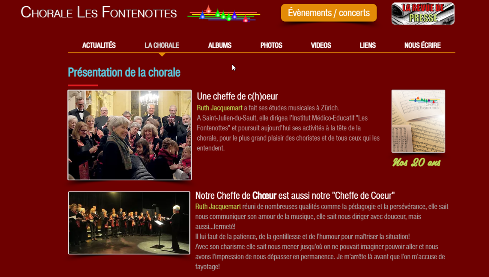This screenshot has width=489, height=277.
Task: Click the Présentation de la chorale heading
Action: [124, 73]
